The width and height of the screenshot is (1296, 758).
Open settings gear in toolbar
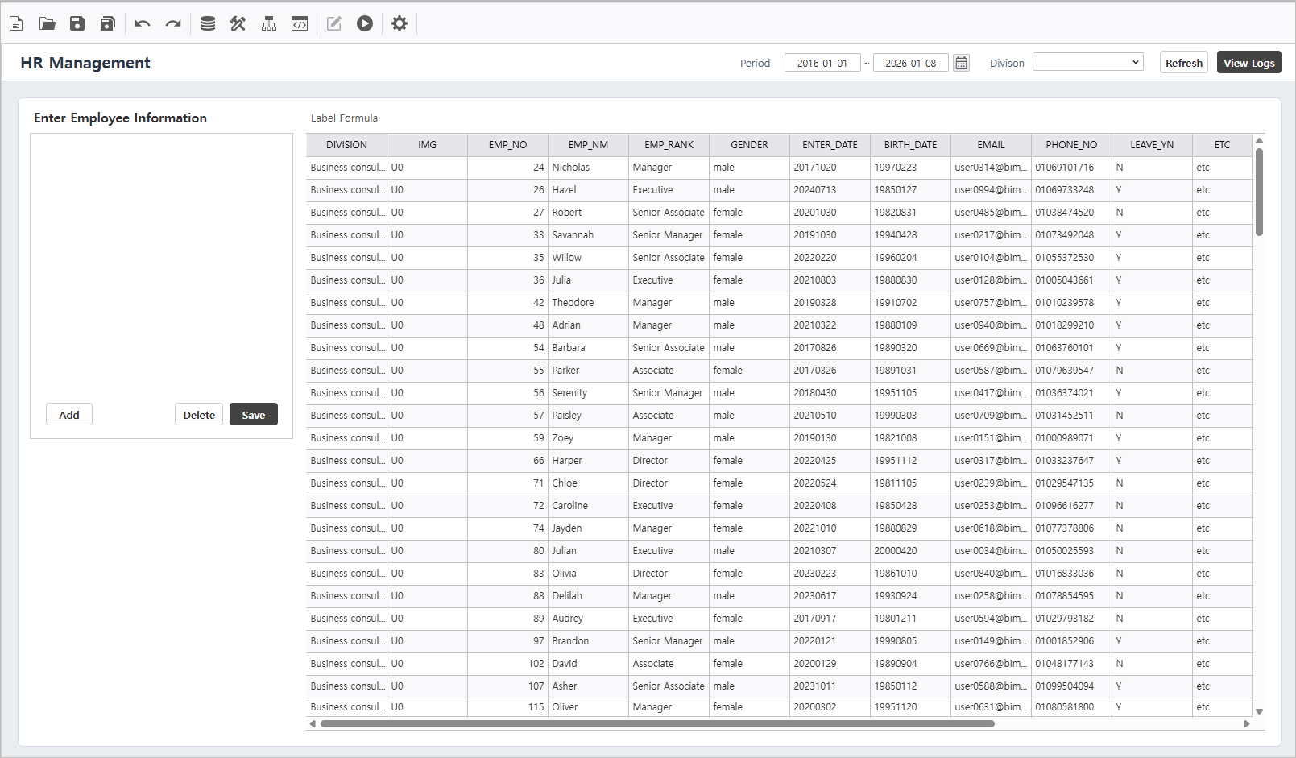click(x=400, y=23)
